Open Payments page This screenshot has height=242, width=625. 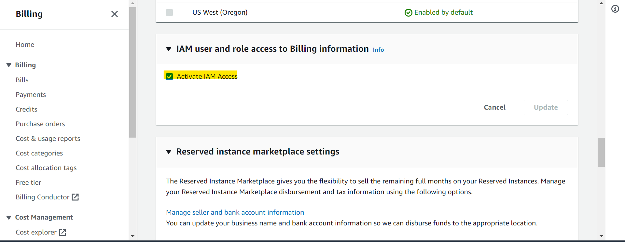(x=31, y=95)
